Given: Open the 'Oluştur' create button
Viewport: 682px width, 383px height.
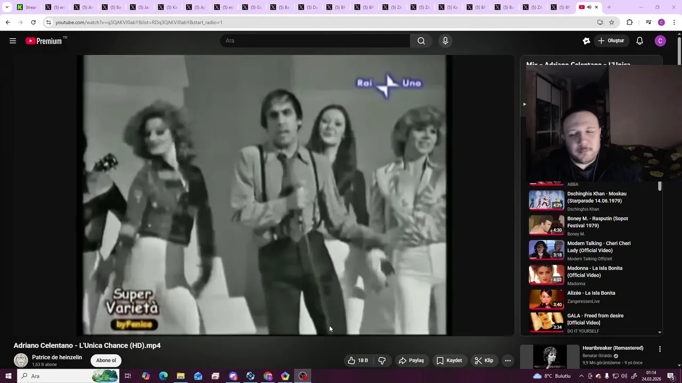Looking at the screenshot, I should click(611, 41).
